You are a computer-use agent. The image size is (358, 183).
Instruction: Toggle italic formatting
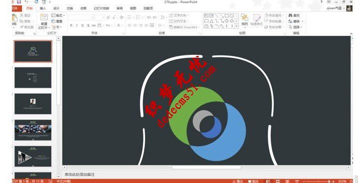[x=77, y=25]
